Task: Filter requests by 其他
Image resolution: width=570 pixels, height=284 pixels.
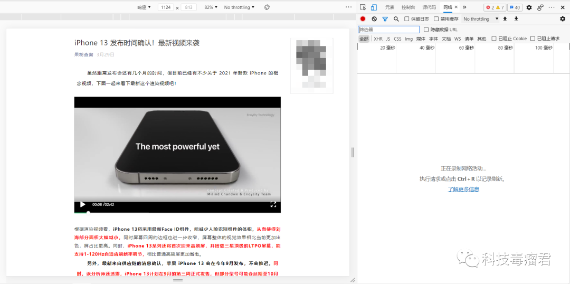Action: click(482, 39)
